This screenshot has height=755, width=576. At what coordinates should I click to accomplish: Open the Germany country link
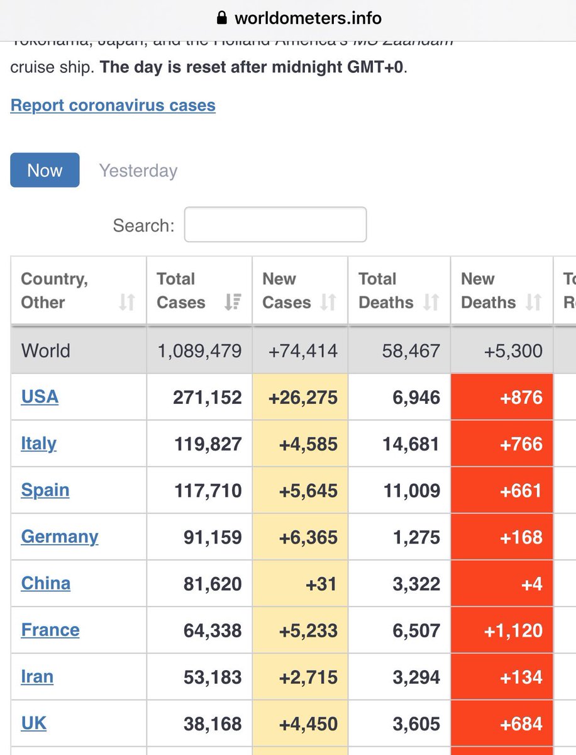tap(60, 537)
